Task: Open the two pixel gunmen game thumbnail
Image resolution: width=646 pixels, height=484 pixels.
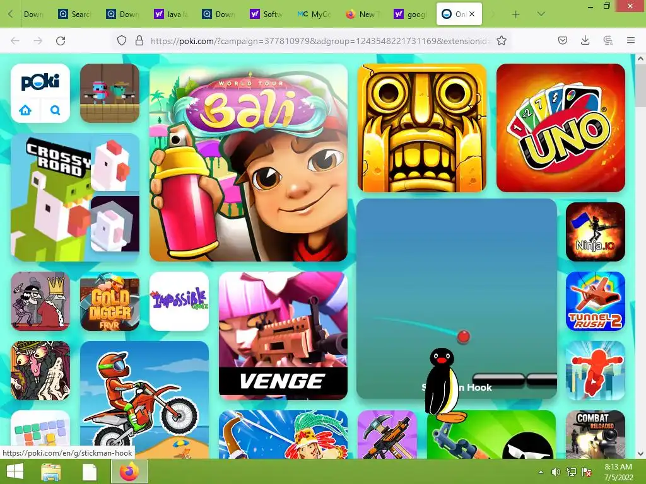Action: coord(110,93)
